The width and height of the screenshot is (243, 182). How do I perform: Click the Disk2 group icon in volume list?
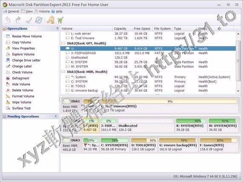(63, 43)
